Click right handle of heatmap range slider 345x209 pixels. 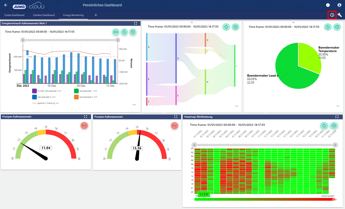(x=335, y=145)
